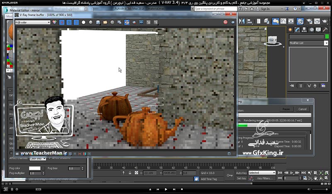Screen dimensions: 332x194
Task: Cancel the rendering progress
Action: tap(303, 109)
